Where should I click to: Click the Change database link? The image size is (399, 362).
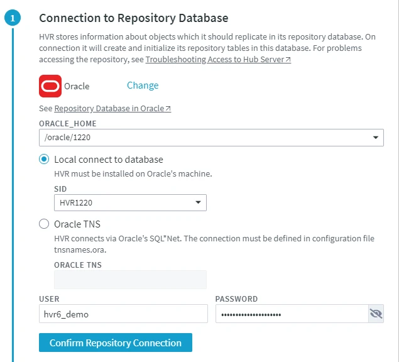(x=143, y=85)
